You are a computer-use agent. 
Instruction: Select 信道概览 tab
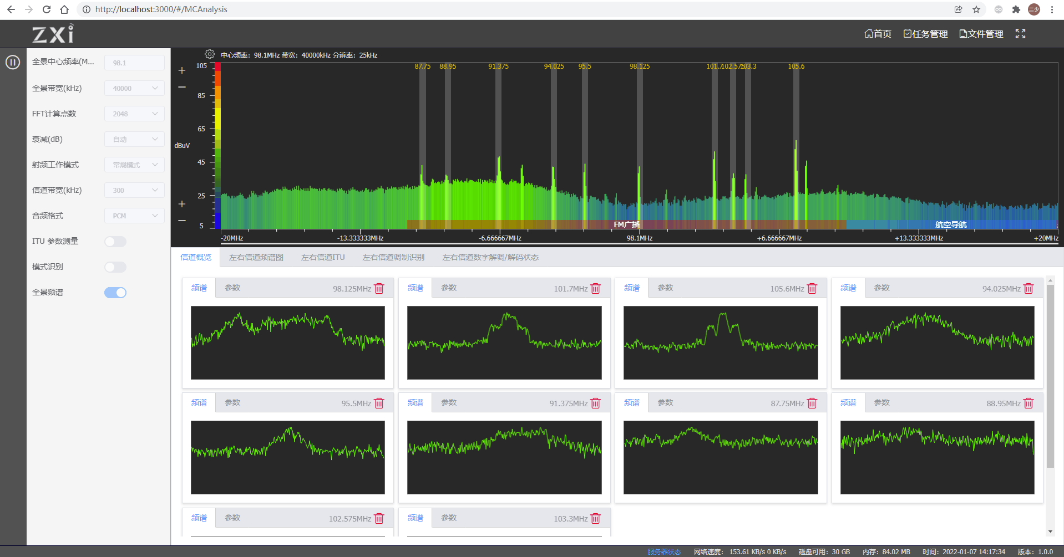click(x=196, y=257)
